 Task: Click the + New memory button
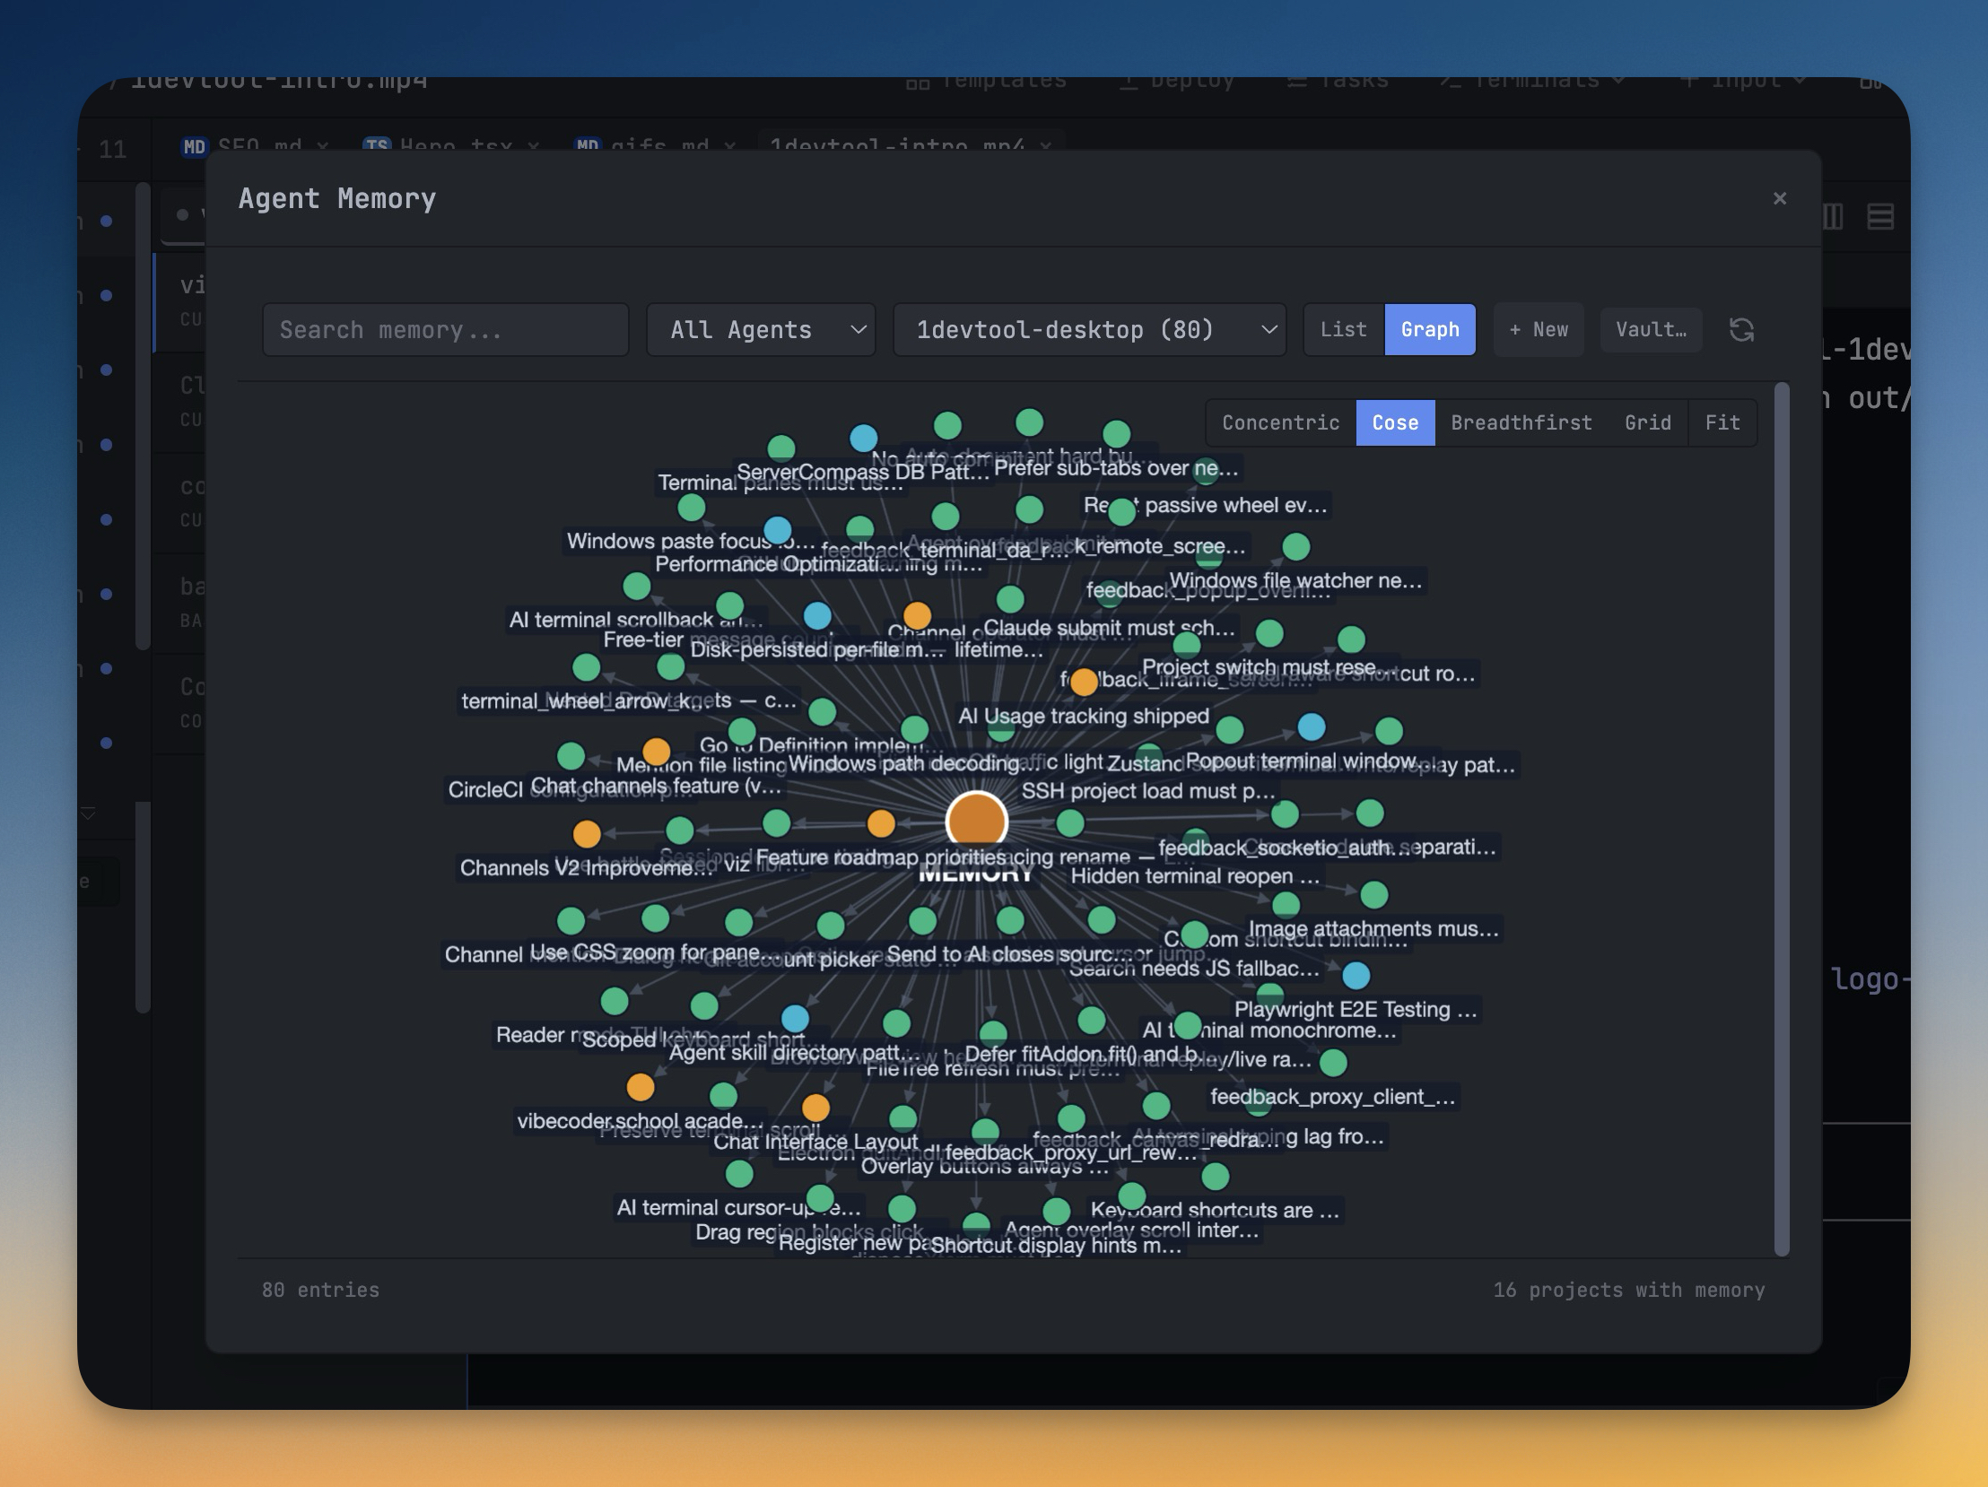pyautogui.click(x=1538, y=330)
